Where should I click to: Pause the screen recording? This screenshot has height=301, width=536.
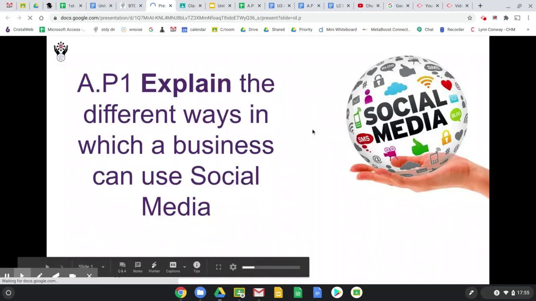click(x=7, y=276)
